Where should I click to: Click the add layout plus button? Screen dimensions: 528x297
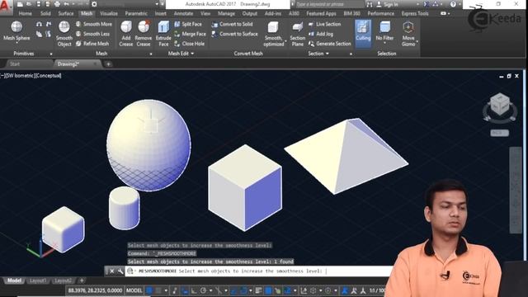(82, 280)
